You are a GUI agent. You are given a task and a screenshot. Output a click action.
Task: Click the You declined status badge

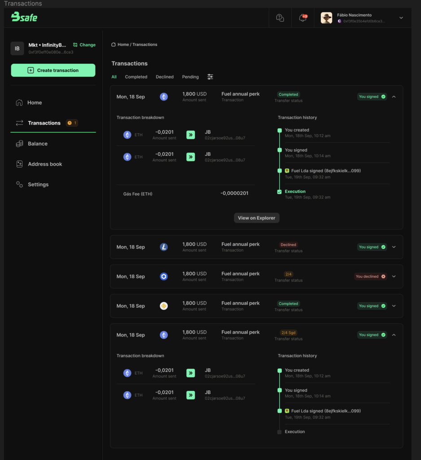370,276
